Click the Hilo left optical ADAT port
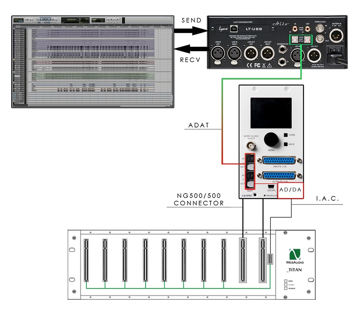The height and width of the screenshot is (314, 355). click(295, 40)
